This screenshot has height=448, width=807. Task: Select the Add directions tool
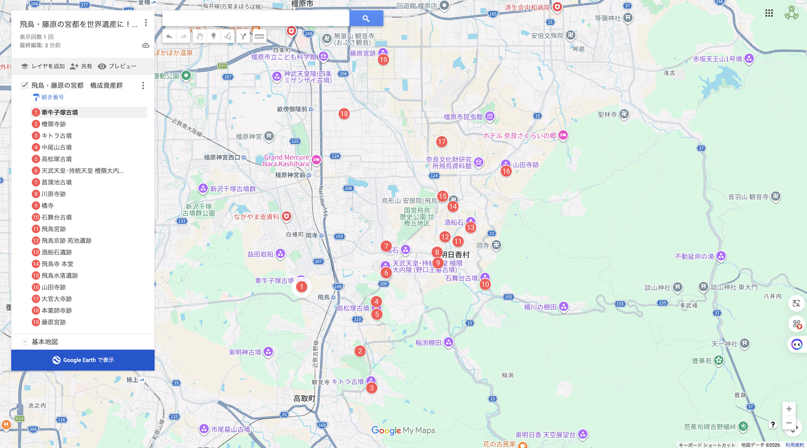243,36
